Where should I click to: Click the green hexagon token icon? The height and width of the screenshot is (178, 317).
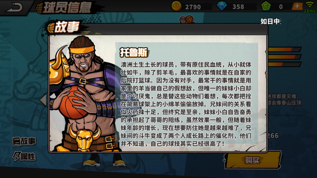[266, 6]
